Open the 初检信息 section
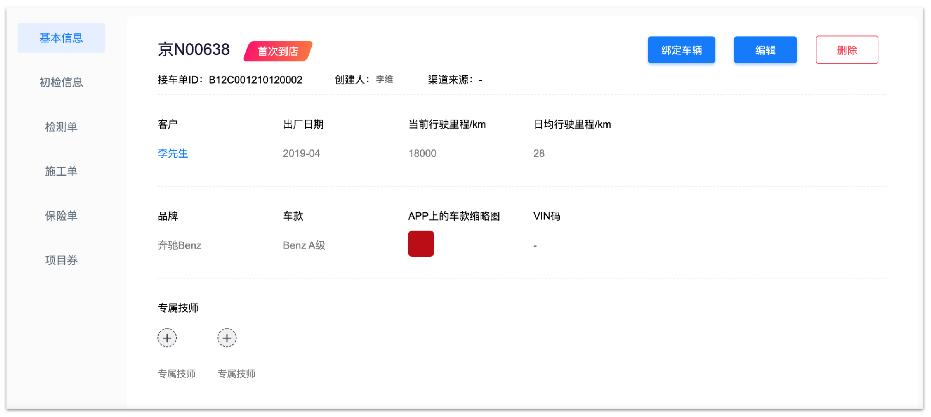 [61, 83]
